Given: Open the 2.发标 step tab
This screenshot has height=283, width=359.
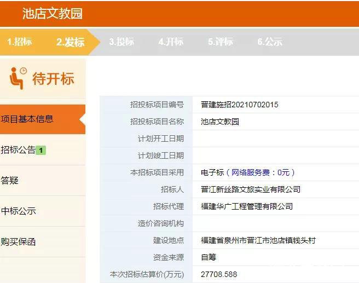Looking at the screenshot, I should point(71,42).
